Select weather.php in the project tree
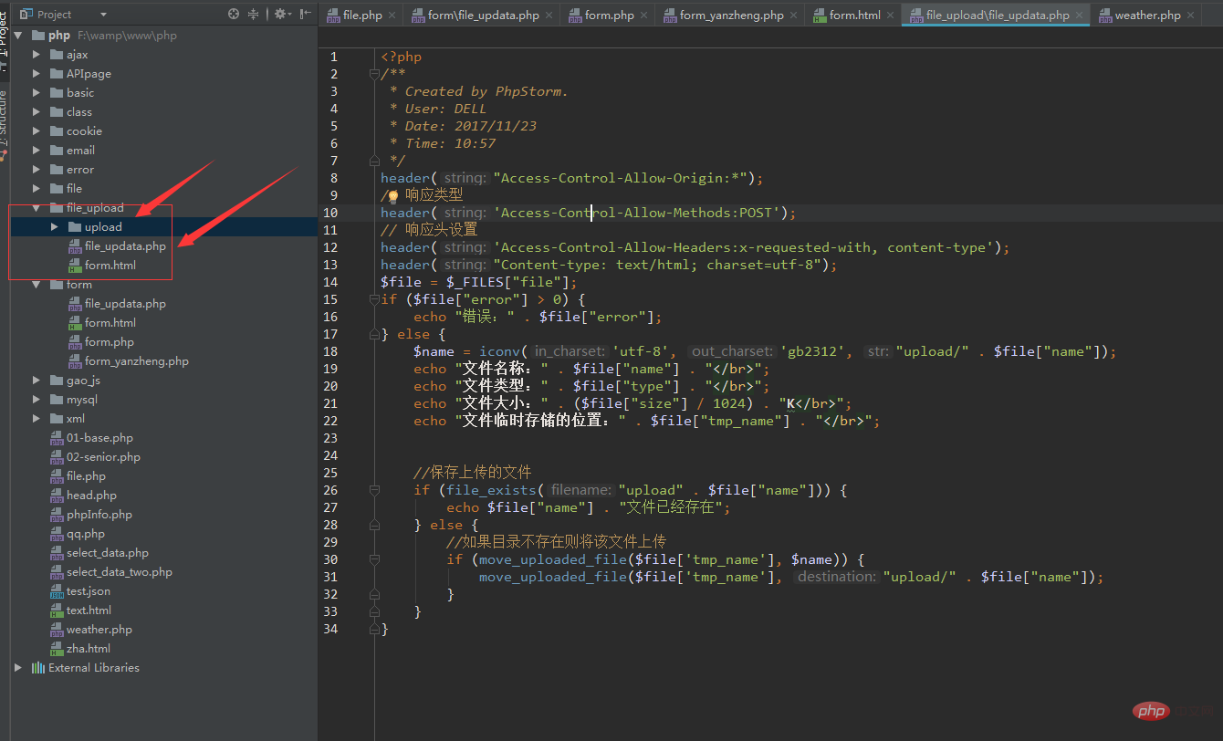Screen dimensions: 1223x741 click(x=90, y=630)
